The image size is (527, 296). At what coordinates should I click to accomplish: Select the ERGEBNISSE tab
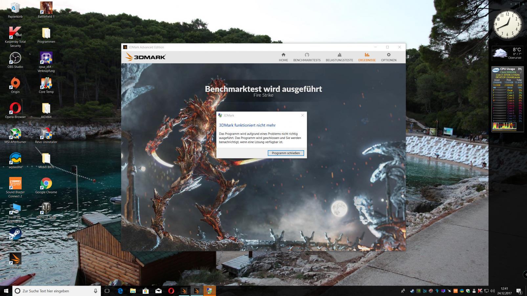[x=367, y=57]
